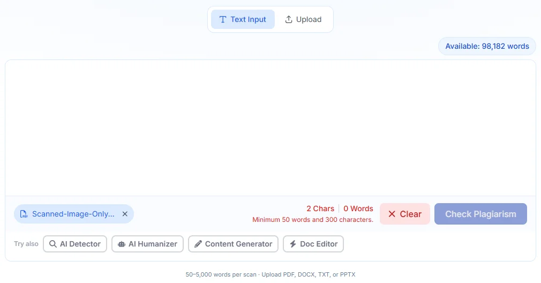Click the magnifier icon in AI Detector
Image resolution: width=541 pixels, height=283 pixels.
53,244
